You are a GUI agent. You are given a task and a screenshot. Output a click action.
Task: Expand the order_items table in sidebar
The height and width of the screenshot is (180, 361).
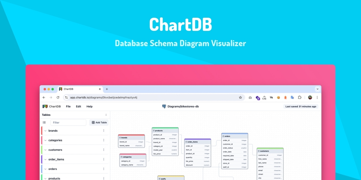click(x=45, y=159)
